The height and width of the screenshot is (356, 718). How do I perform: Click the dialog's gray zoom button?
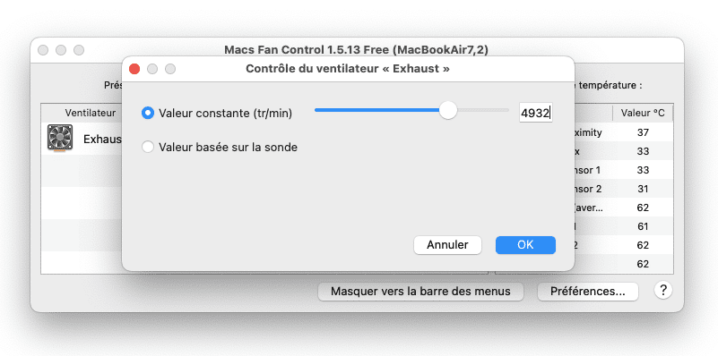[x=170, y=69]
